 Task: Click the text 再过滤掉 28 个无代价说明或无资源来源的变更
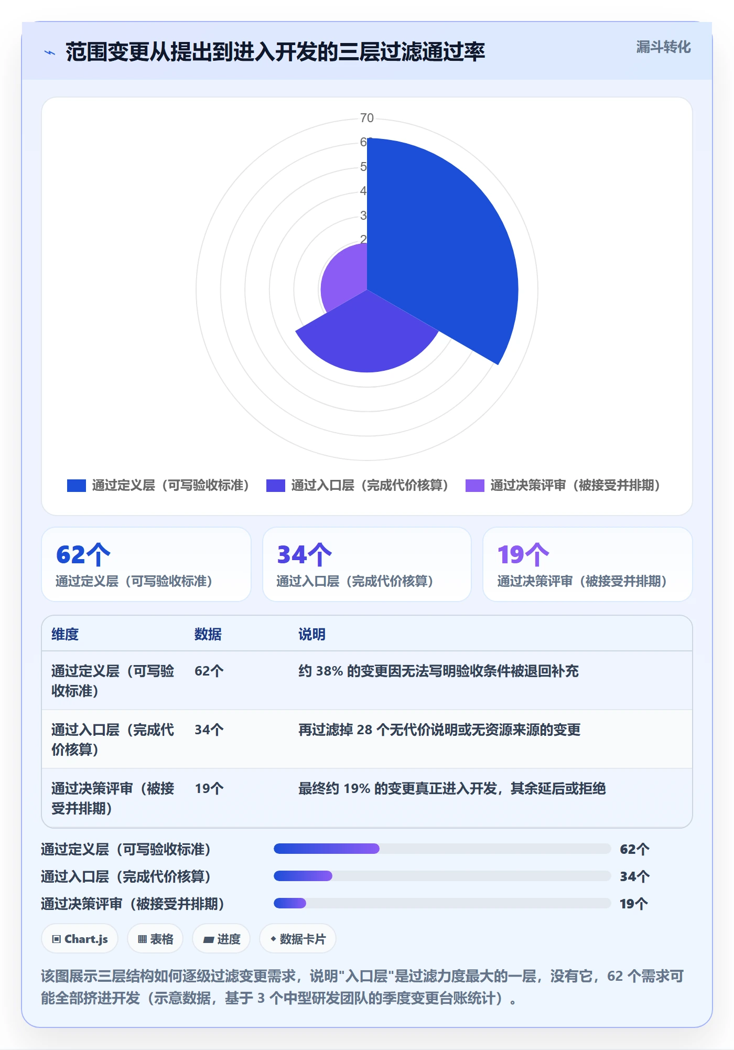pos(439,730)
